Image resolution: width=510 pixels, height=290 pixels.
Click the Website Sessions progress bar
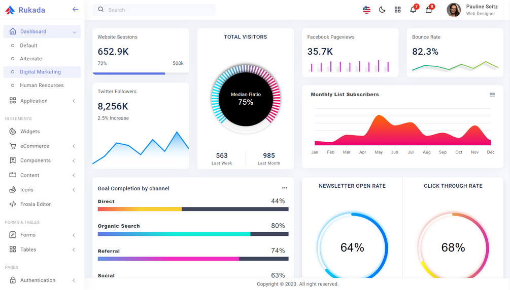click(x=141, y=73)
